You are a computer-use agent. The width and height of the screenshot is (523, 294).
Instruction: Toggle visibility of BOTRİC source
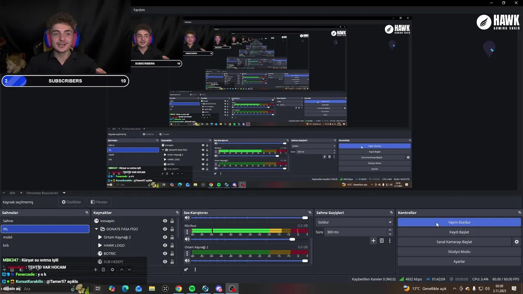(165, 254)
